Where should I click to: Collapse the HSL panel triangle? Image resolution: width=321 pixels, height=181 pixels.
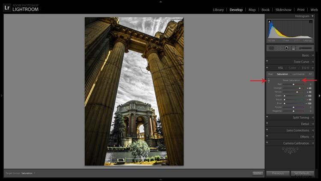pos(312,68)
